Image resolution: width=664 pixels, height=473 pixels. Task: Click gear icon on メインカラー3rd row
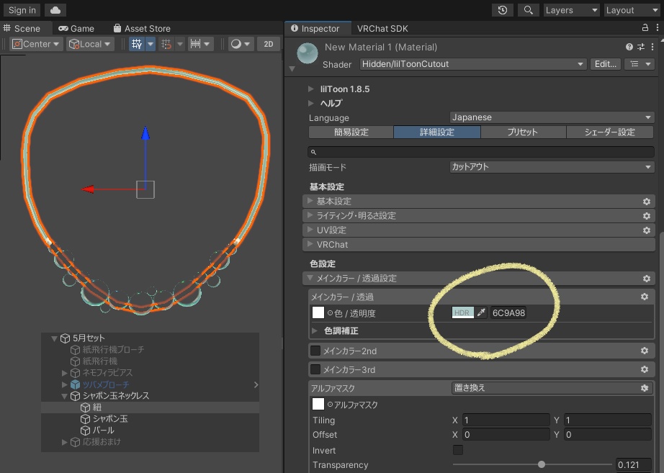pyautogui.click(x=644, y=369)
